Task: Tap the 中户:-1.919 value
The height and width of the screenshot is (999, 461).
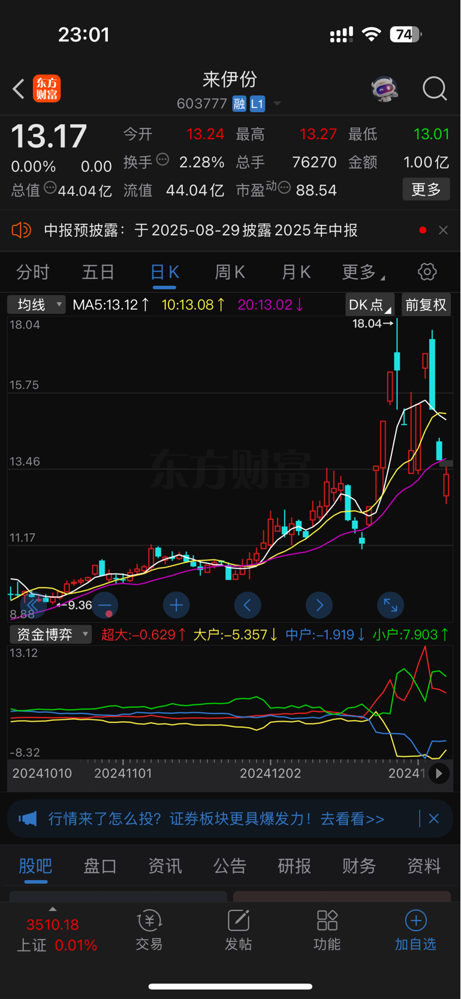Action: pos(326,634)
